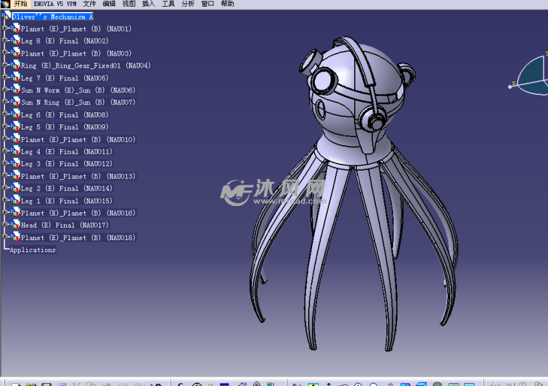Image resolution: width=548 pixels, height=386 pixels.
Task: Select Planet (E)_Planet (B) (NAU018) in tree
Action: click(78, 237)
